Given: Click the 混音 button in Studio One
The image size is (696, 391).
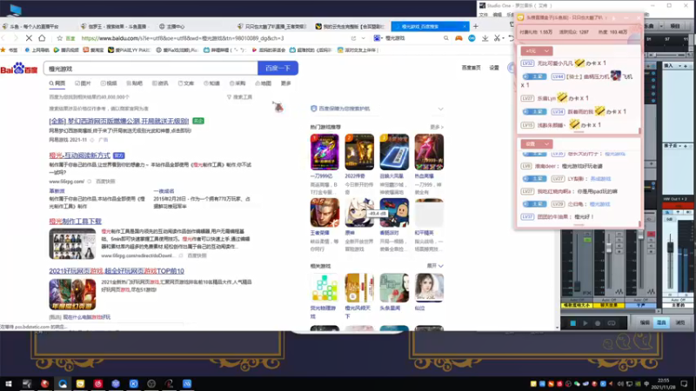Looking at the screenshot, I should [661, 322].
